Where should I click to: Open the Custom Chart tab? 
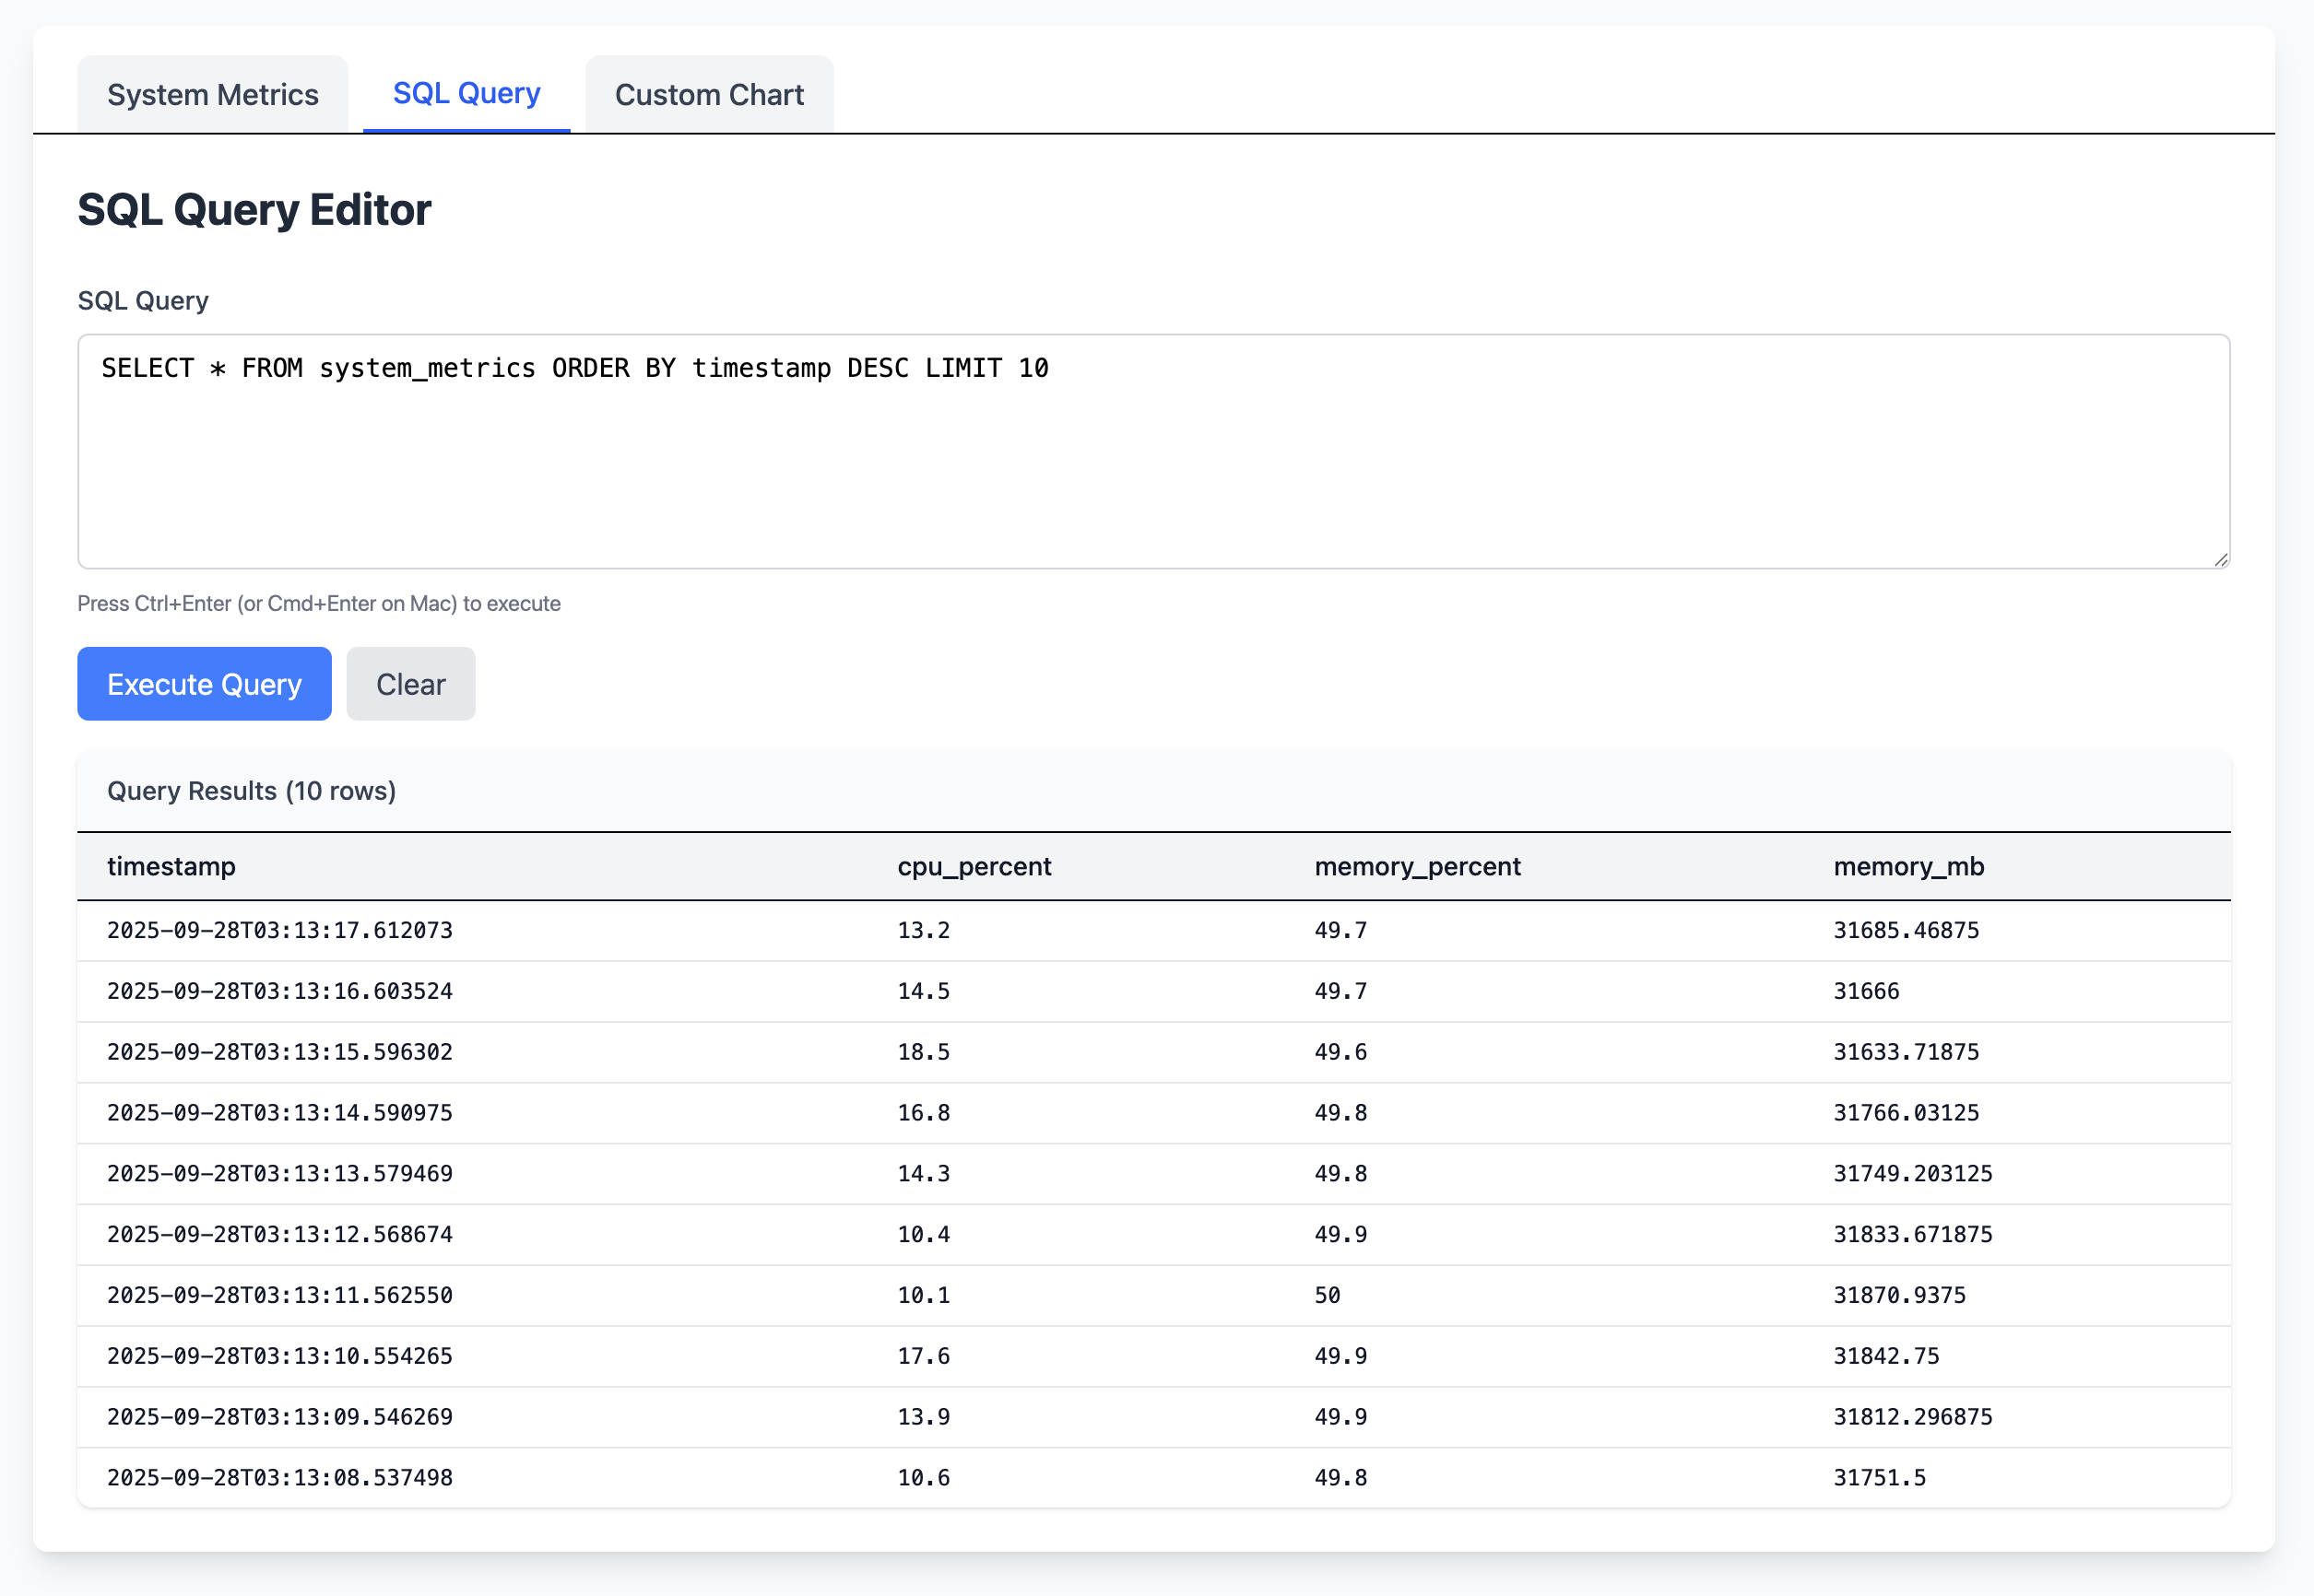[x=708, y=95]
